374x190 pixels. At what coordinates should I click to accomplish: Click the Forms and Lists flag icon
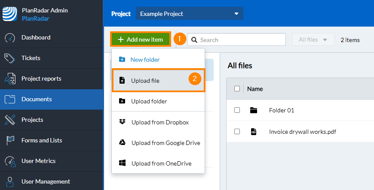pyautogui.click(x=10, y=140)
